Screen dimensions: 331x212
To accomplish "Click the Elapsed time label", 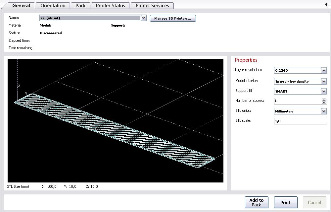I will 19,40.
